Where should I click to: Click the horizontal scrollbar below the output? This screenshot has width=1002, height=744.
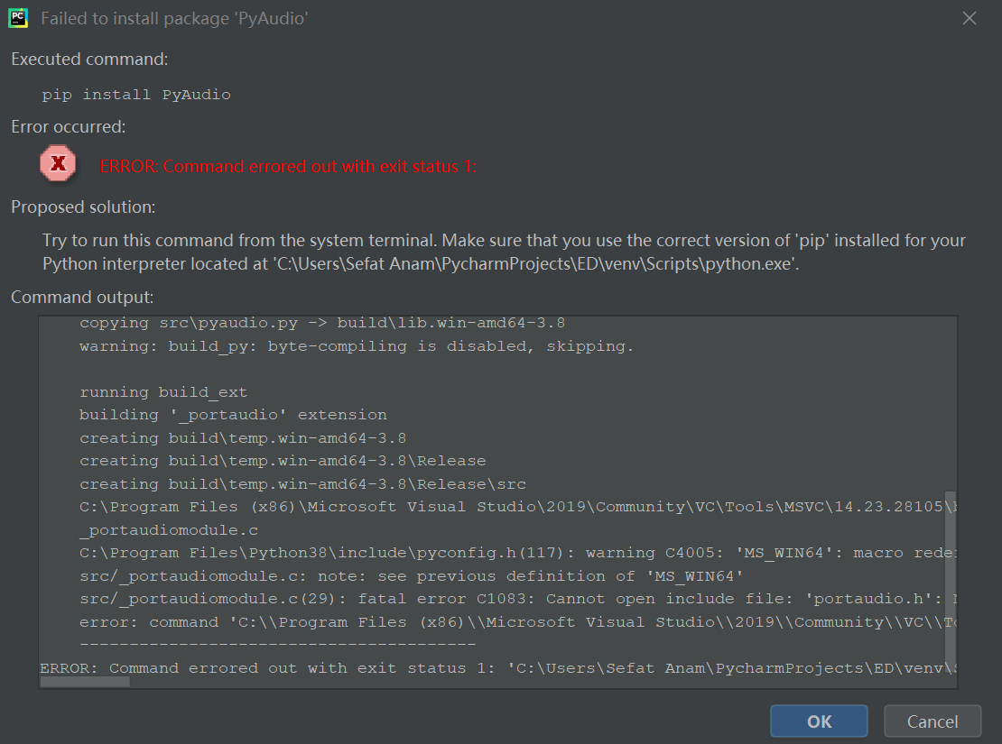[x=84, y=683]
